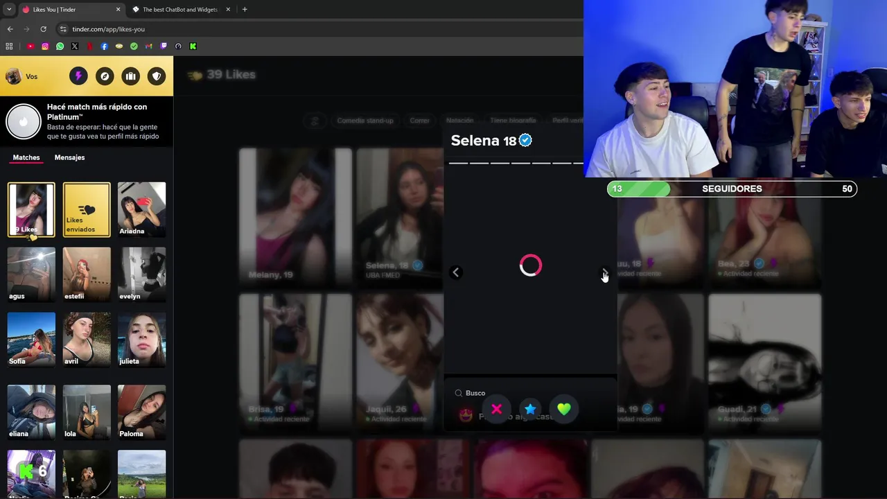Open the eliana match thumbnail
This screenshot has width=887, height=499.
click(x=31, y=412)
